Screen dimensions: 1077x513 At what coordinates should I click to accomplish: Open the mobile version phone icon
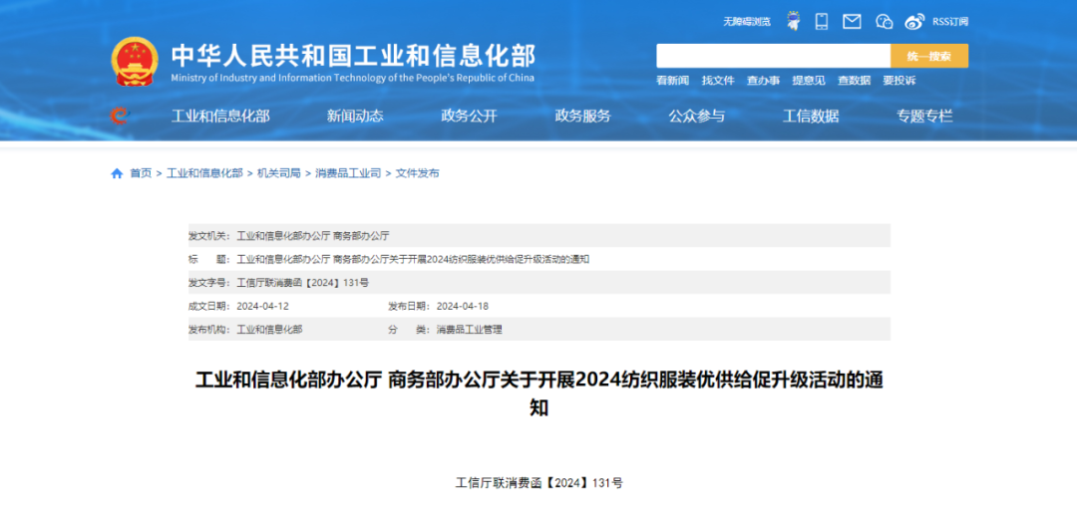822,21
